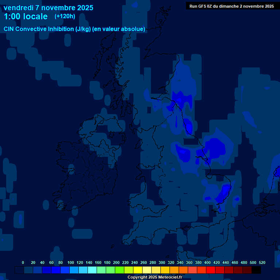
Task: Click the date vendredi 7 novembre 2025
Action: pyautogui.click(x=48, y=8)
